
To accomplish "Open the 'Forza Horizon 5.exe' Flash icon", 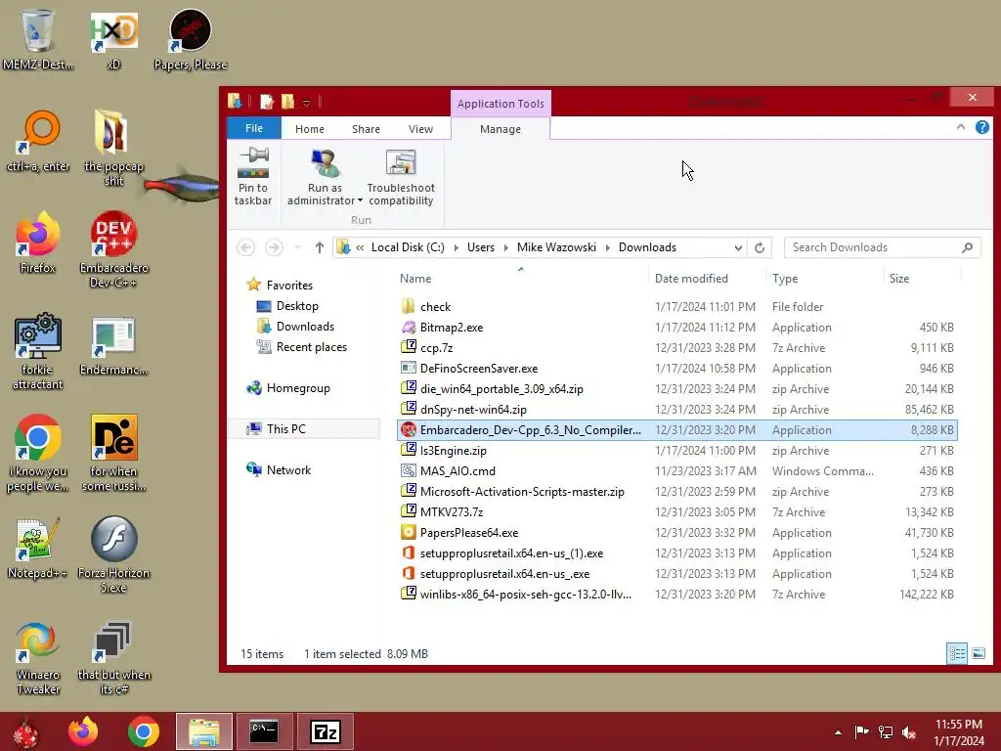I will tap(113, 555).
